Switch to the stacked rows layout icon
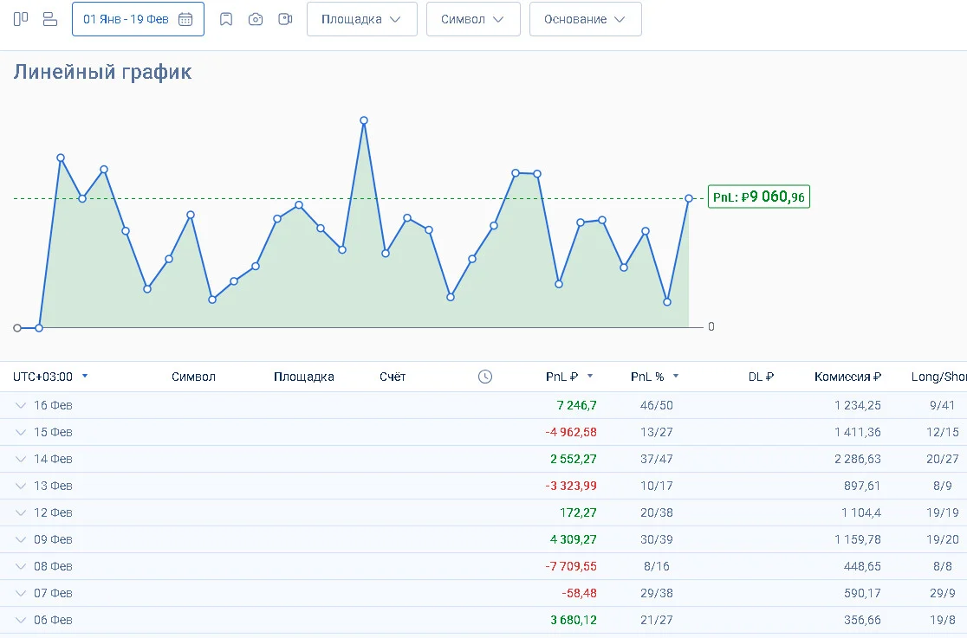This screenshot has width=967, height=638. click(50, 19)
